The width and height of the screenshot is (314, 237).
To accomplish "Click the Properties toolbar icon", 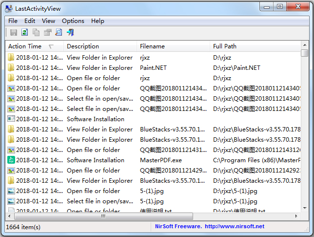I will 47,33.
